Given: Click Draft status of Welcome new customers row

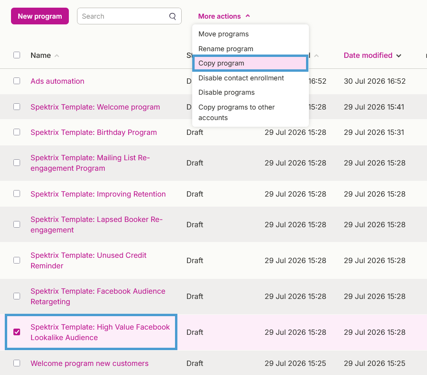Looking at the screenshot, I should [x=195, y=364].
